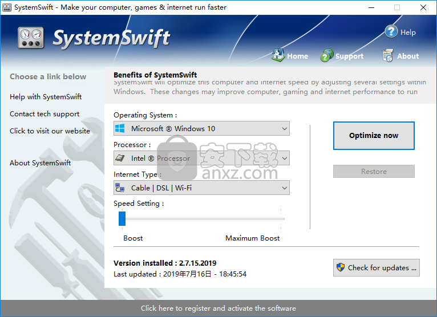The image size is (437, 317).
Task: Open the Support section
Action: point(349,56)
